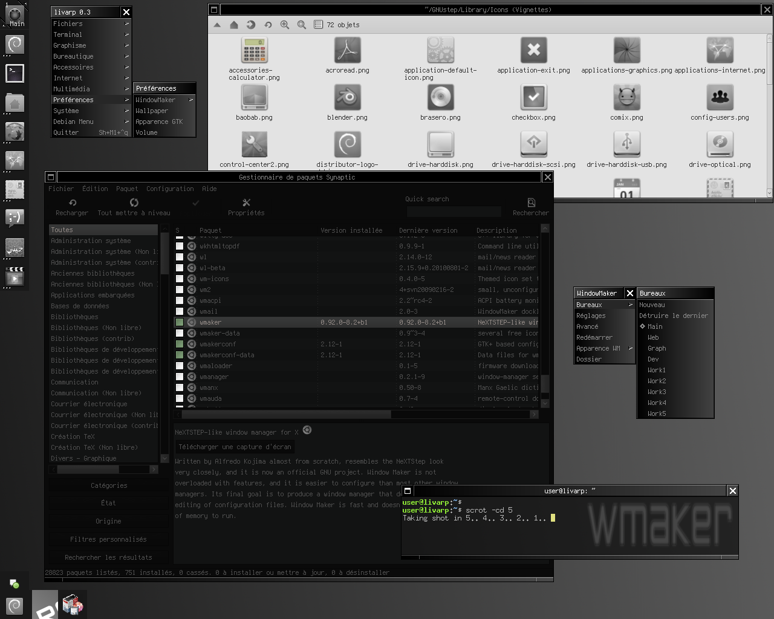Select the config-users.png icon

[720, 97]
